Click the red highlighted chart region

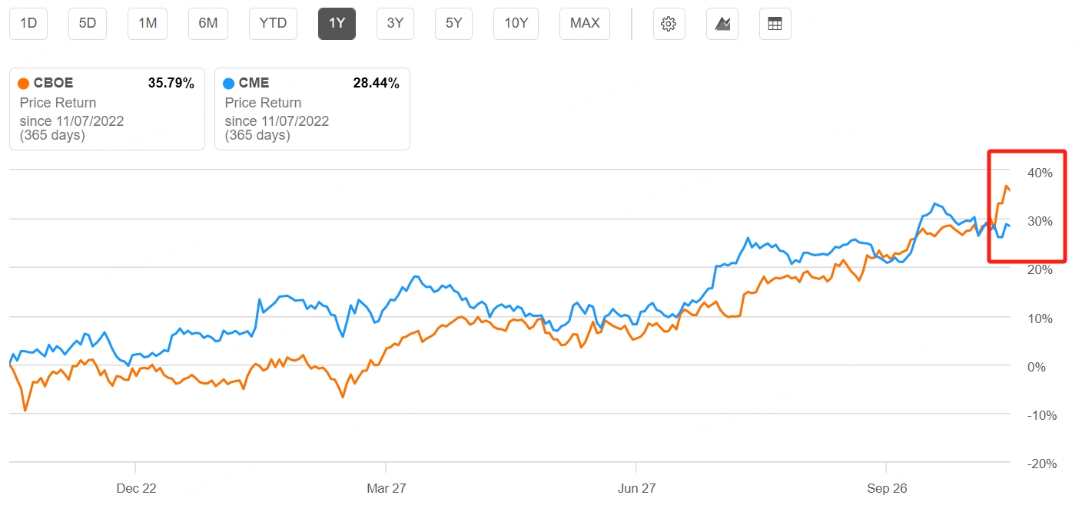[x=1027, y=206]
